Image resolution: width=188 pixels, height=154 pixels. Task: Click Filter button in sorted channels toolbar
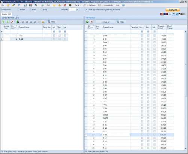(x=52, y=22)
